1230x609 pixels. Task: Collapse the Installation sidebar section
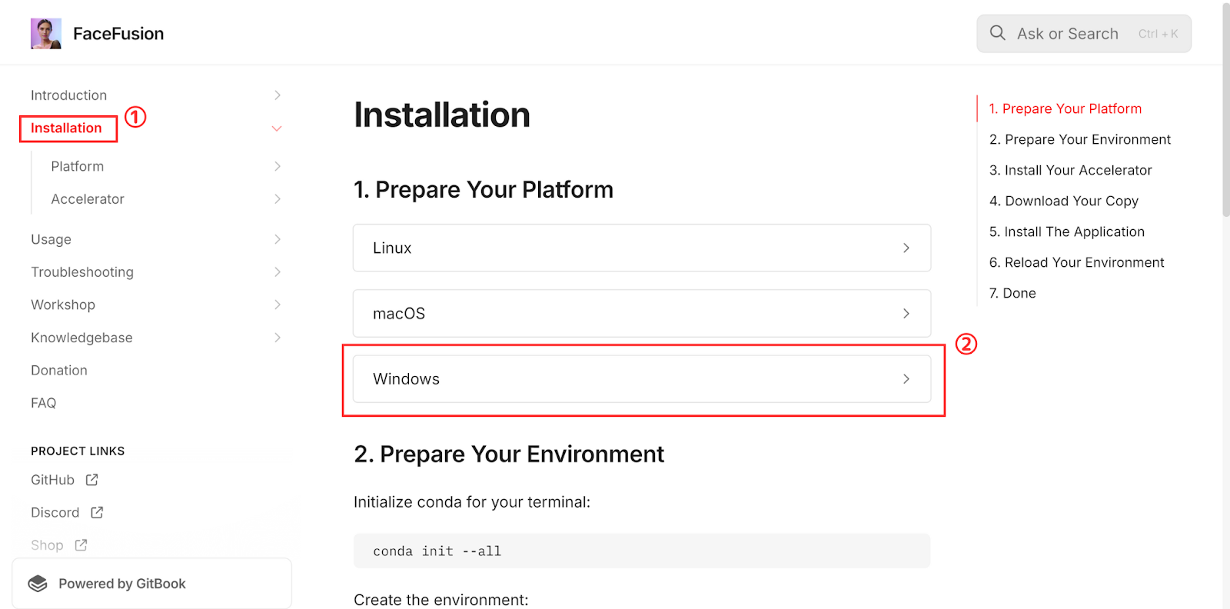(x=277, y=128)
